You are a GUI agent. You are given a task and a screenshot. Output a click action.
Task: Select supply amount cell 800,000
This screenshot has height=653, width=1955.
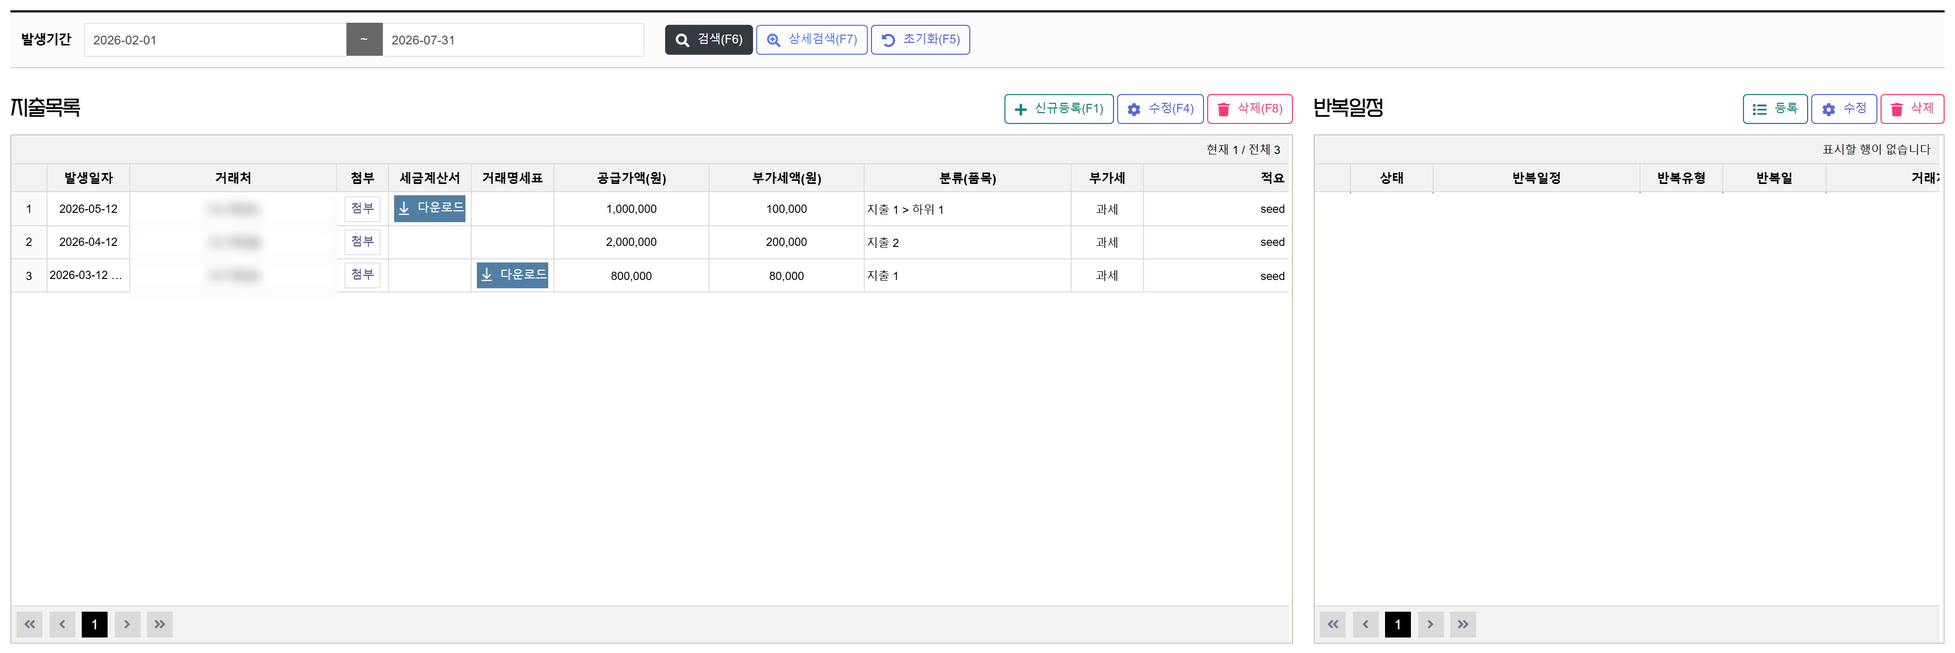[x=631, y=276]
